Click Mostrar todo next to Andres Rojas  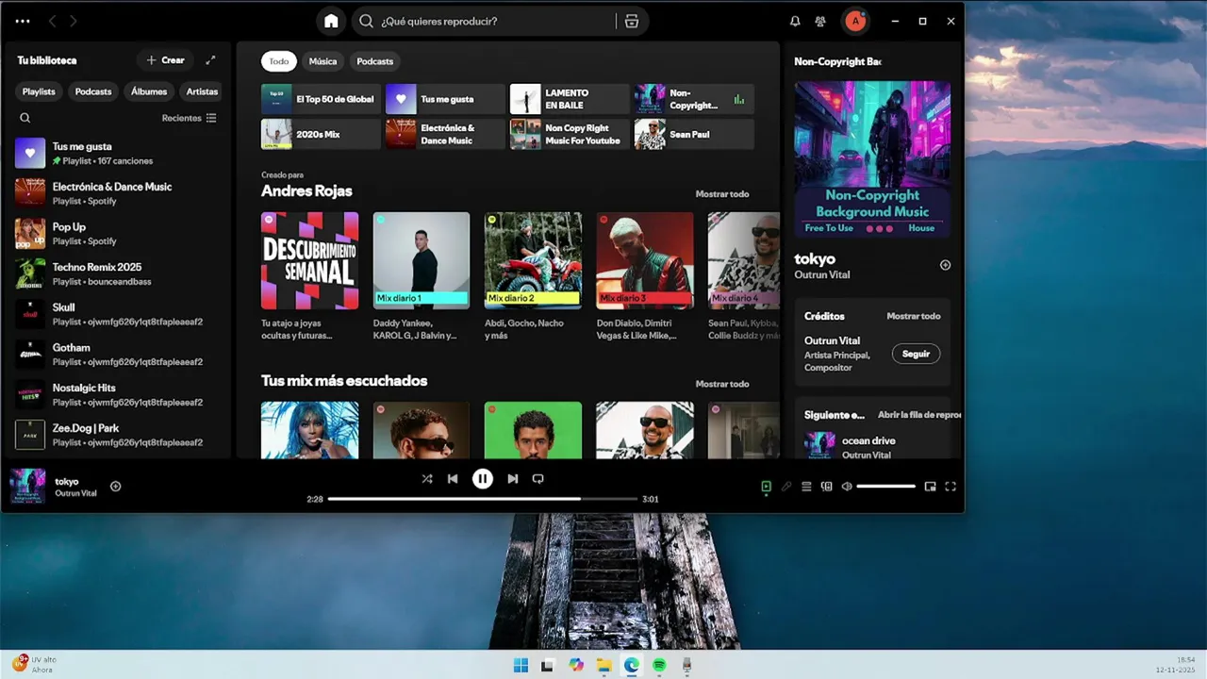coord(722,194)
